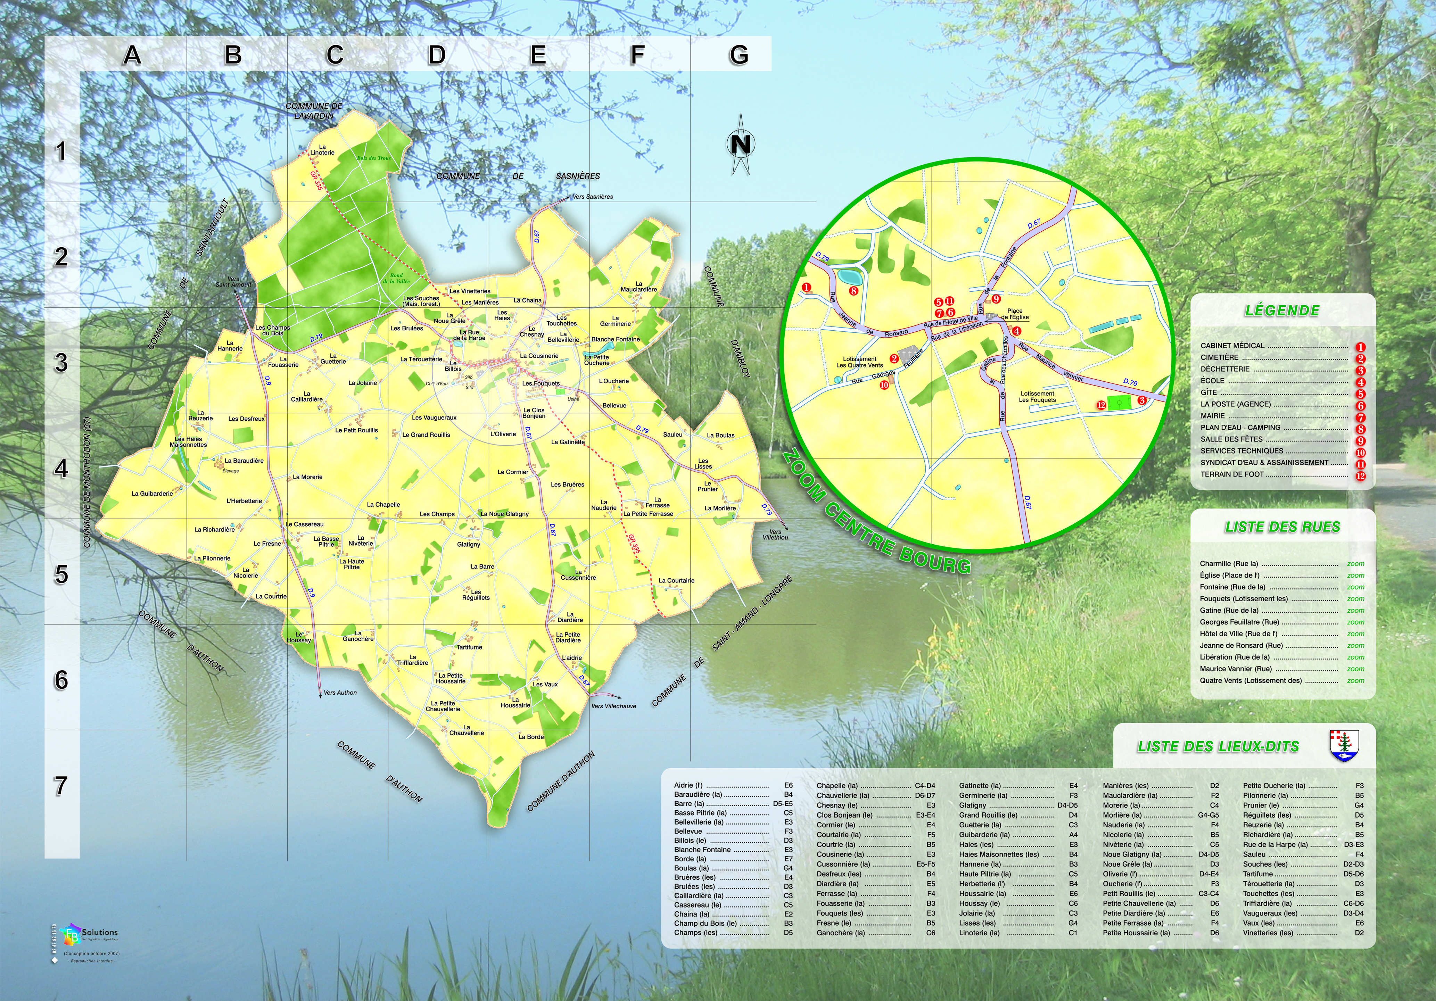The width and height of the screenshot is (1436, 1001).
Task: Click the zoom link for Maurice Vannier (Rue)
Action: [1355, 669]
